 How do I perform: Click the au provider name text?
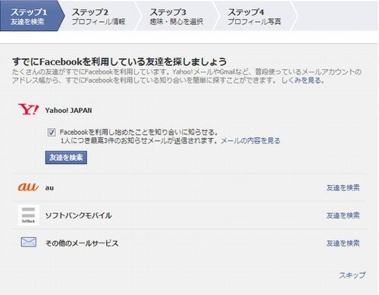[49, 188]
